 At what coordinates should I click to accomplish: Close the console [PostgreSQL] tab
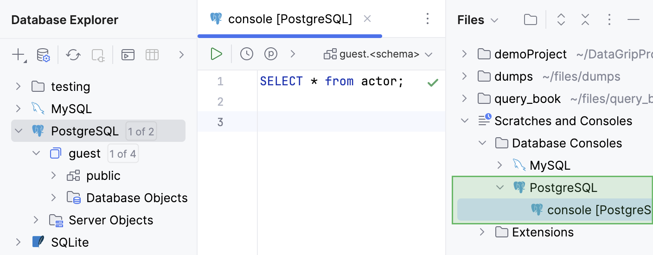point(367,19)
